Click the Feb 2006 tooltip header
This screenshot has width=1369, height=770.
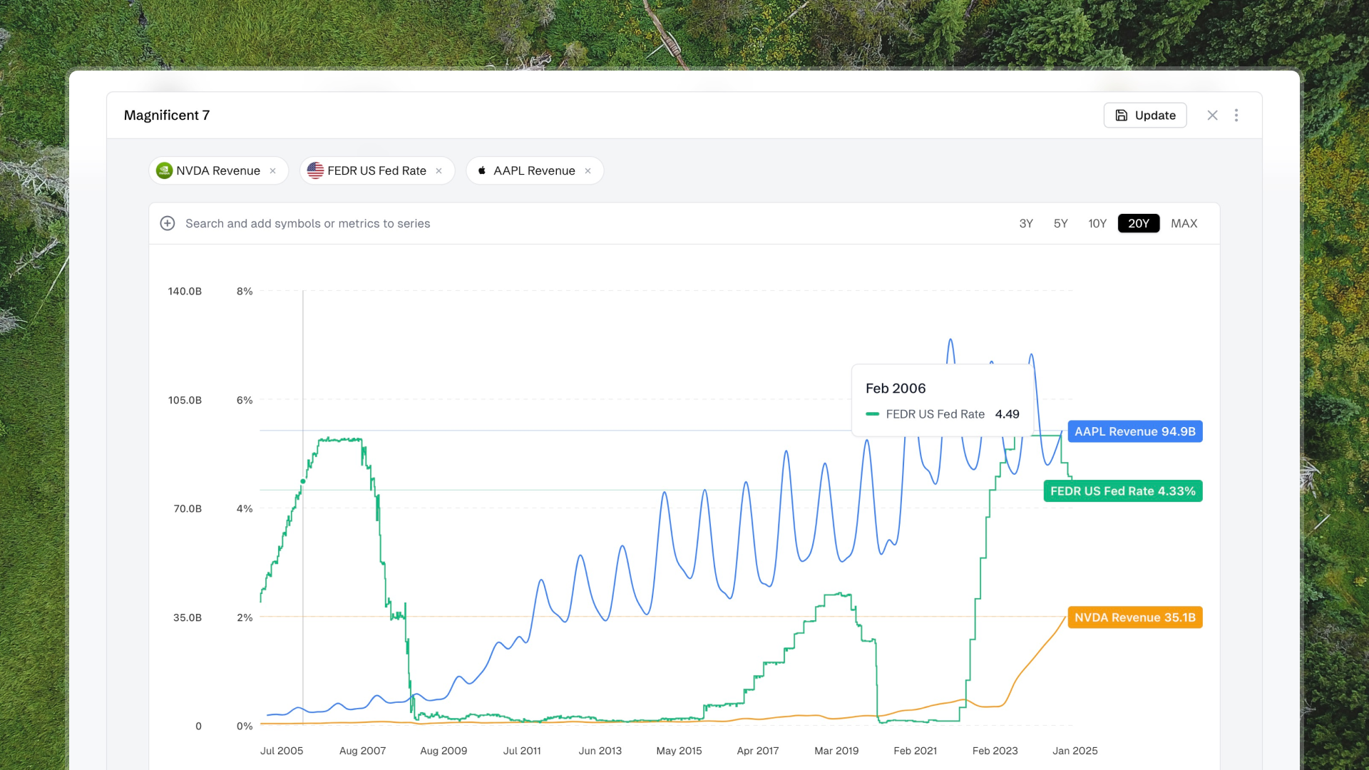(x=896, y=389)
